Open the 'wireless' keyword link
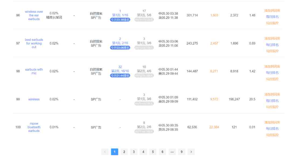 [34, 99]
